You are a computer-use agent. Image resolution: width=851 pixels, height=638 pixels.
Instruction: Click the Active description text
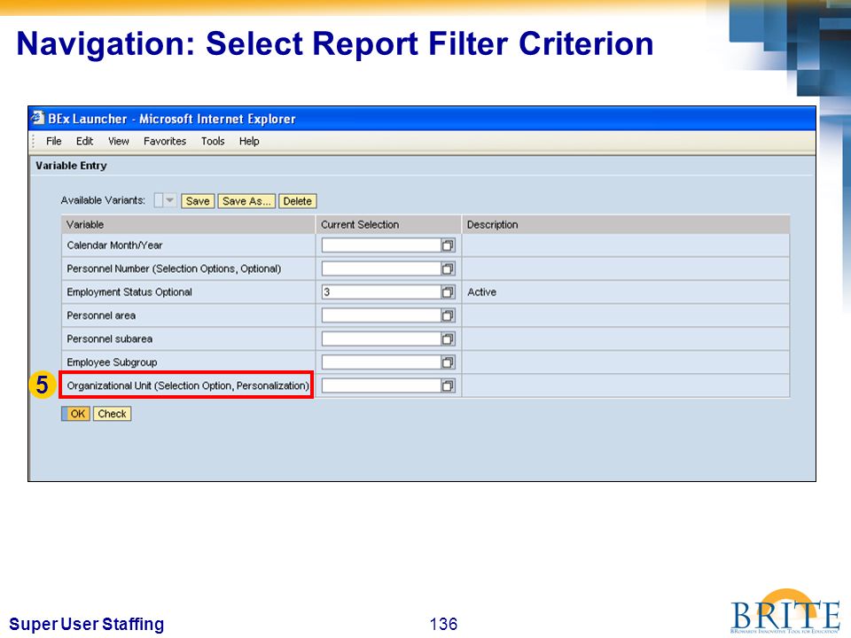(x=482, y=292)
